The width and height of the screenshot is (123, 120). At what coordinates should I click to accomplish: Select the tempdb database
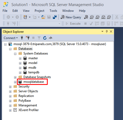coord(34,72)
